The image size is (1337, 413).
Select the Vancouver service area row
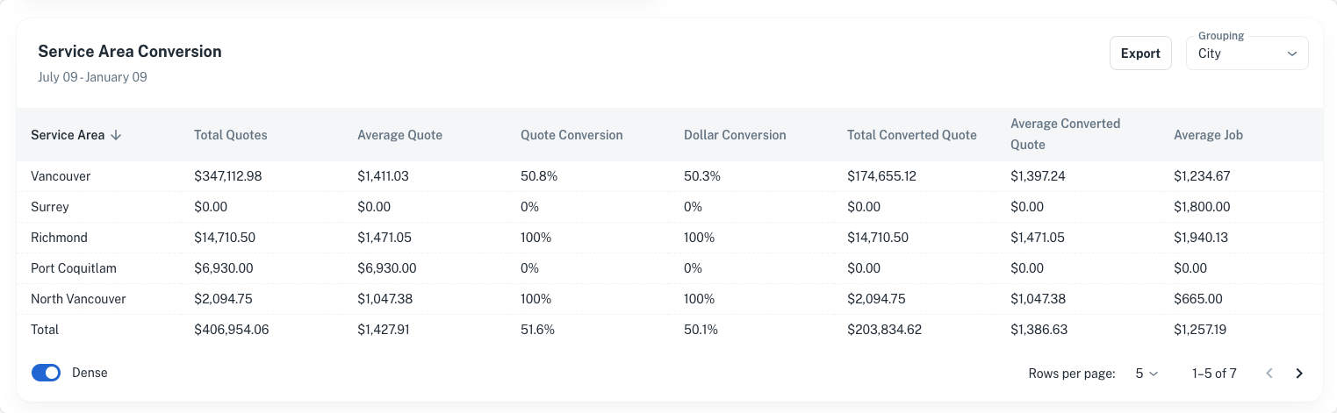61,176
